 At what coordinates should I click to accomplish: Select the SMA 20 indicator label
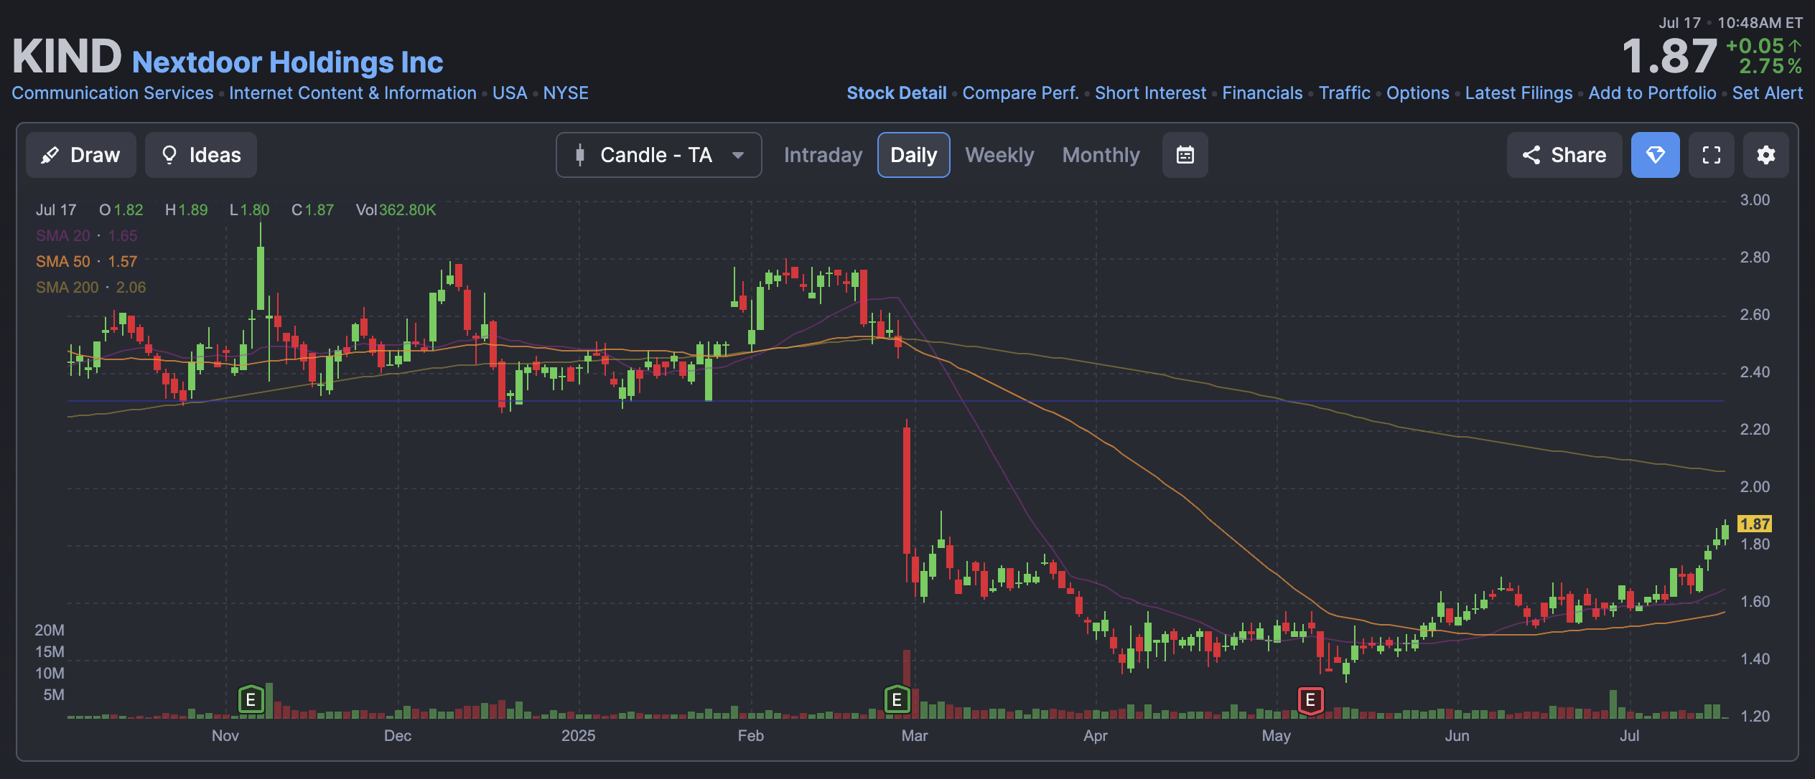click(63, 236)
